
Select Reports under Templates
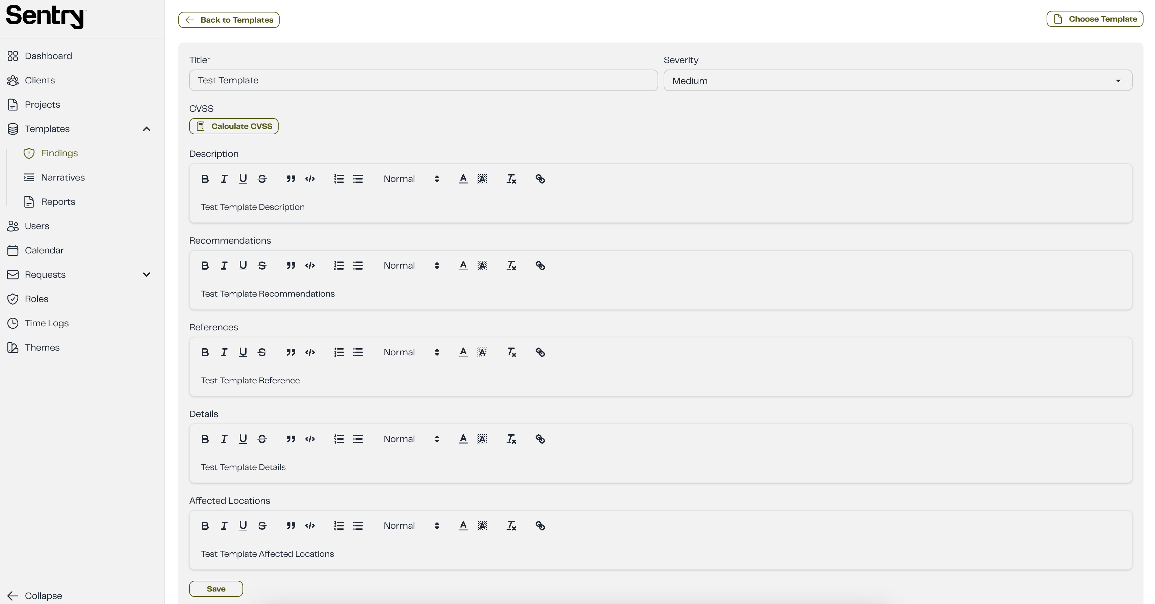pos(58,202)
